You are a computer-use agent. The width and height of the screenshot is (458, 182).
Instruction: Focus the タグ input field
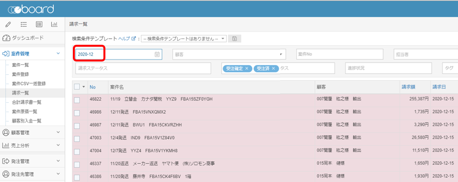tap(450, 68)
